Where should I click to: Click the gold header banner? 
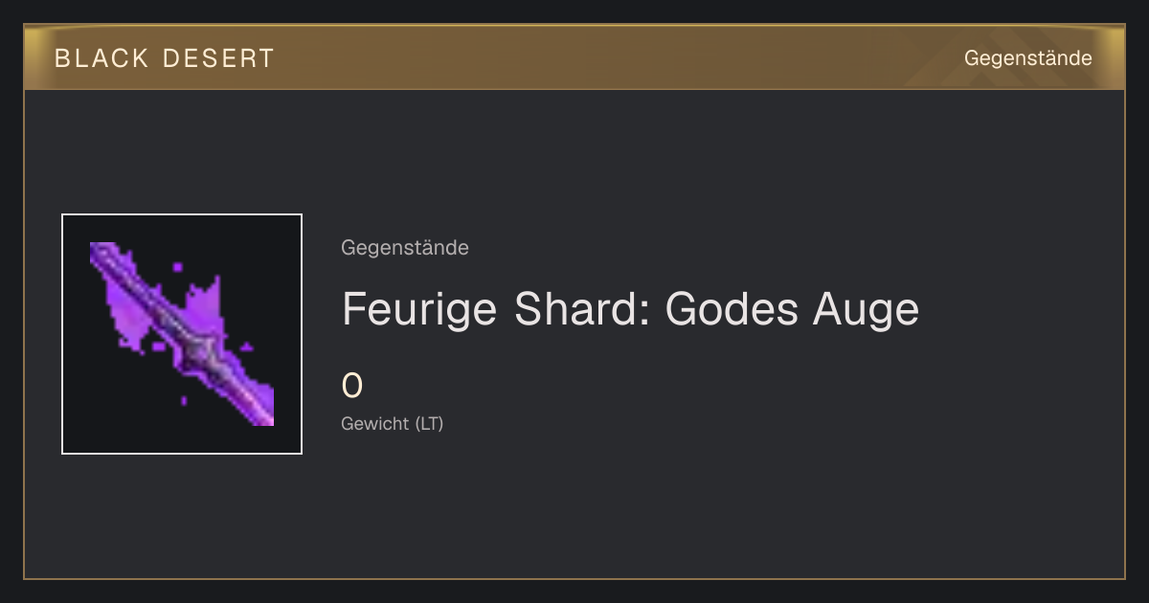tap(574, 57)
